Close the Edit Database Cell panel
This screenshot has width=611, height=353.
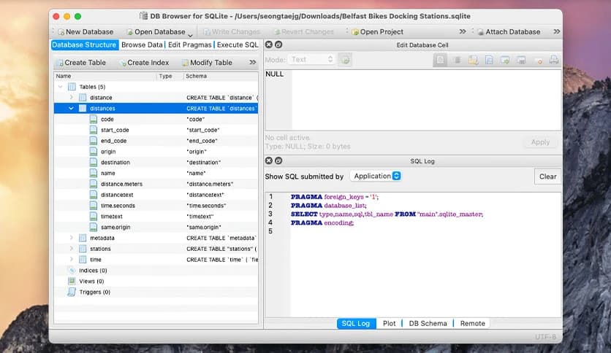tap(269, 44)
